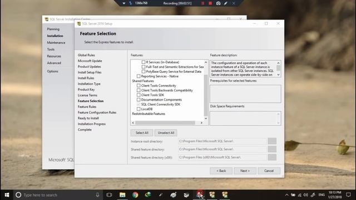
Task: Open Task View in the taskbar
Action: pyautogui.click(x=109, y=195)
